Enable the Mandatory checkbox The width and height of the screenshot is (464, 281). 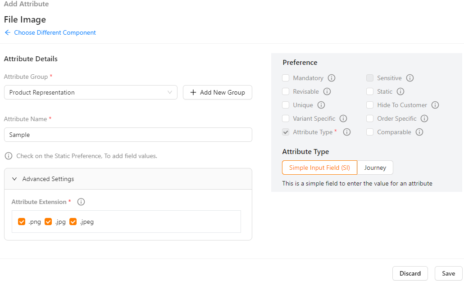click(x=286, y=78)
